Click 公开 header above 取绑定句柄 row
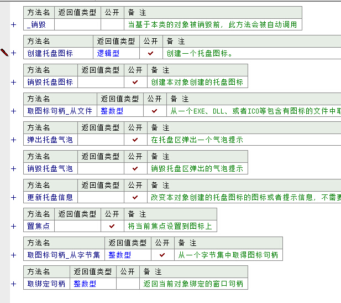Screen dimensions: 341x303 [128, 271]
